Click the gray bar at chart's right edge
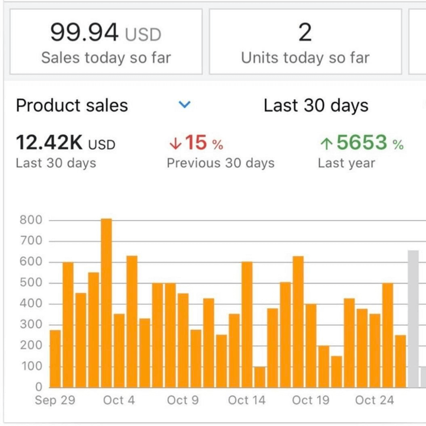 pyautogui.click(x=413, y=319)
